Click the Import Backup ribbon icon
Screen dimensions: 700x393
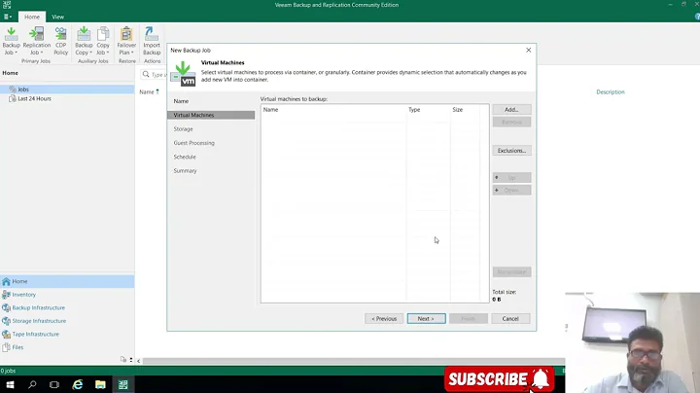click(x=152, y=41)
